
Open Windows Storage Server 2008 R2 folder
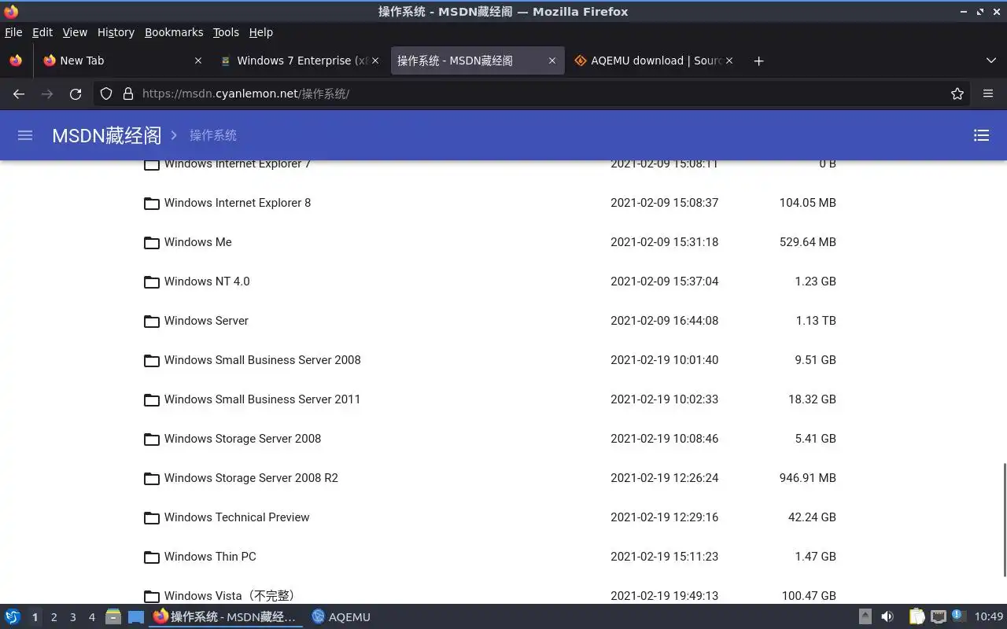(251, 478)
